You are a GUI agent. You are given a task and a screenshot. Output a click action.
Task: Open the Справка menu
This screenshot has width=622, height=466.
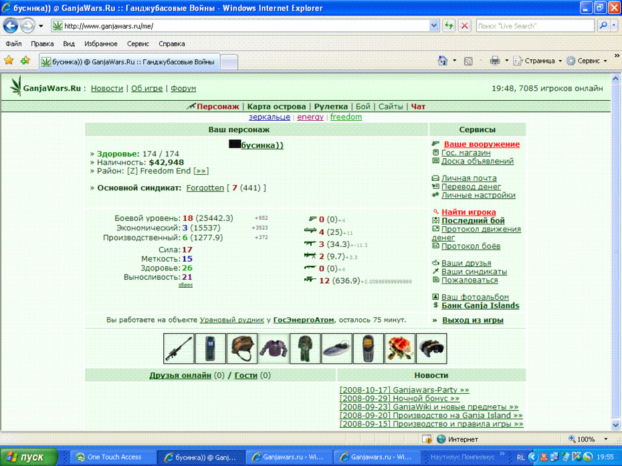(172, 43)
